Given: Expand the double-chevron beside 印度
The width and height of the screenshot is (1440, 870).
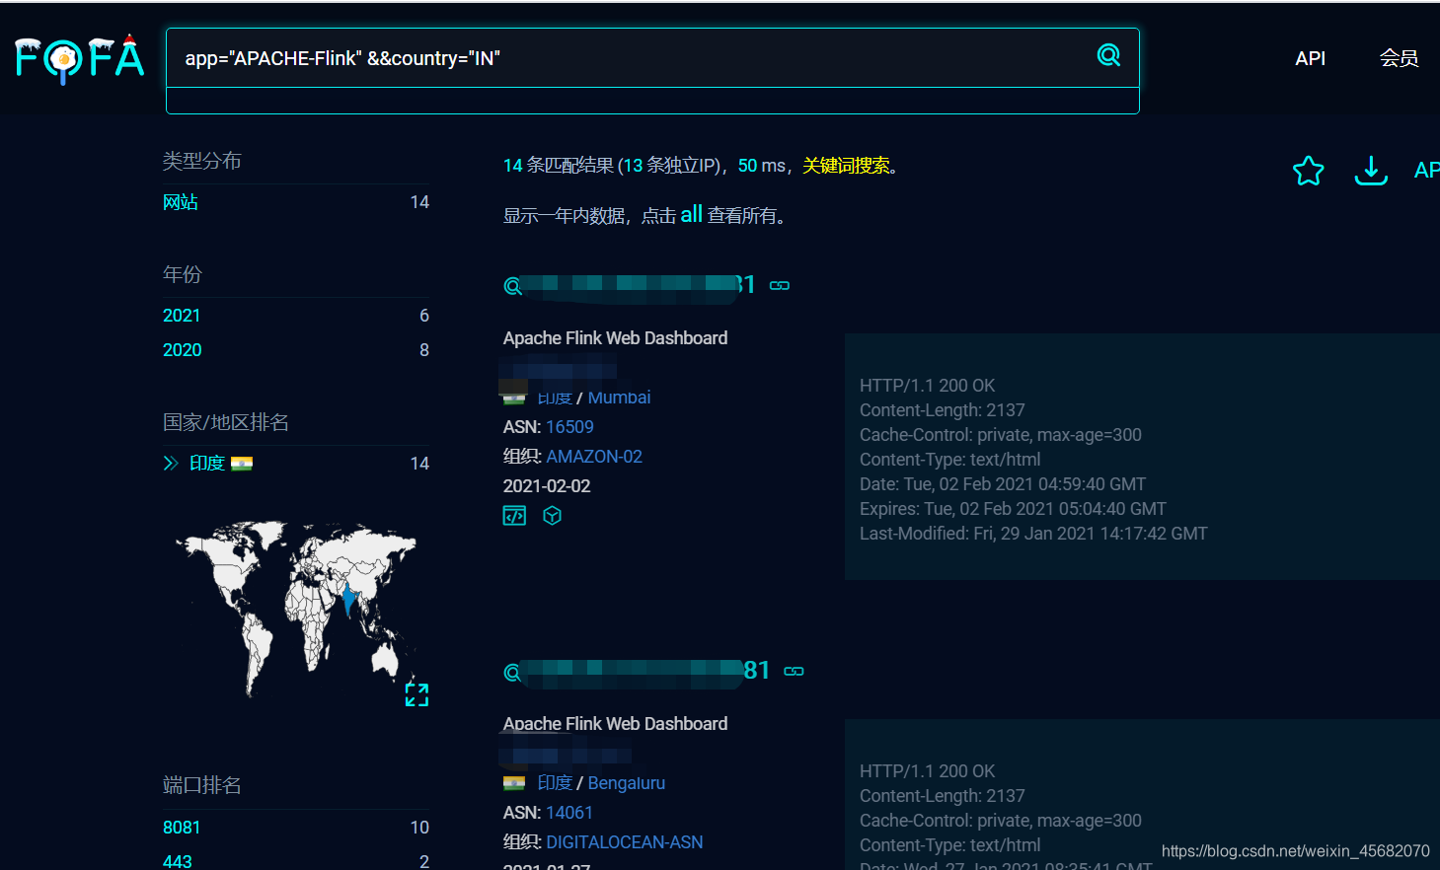Looking at the screenshot, I should (171, 464).
